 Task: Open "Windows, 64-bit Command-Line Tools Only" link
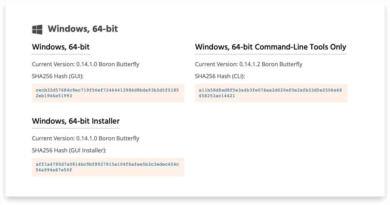pyautogui.click(x=271, y=47)
